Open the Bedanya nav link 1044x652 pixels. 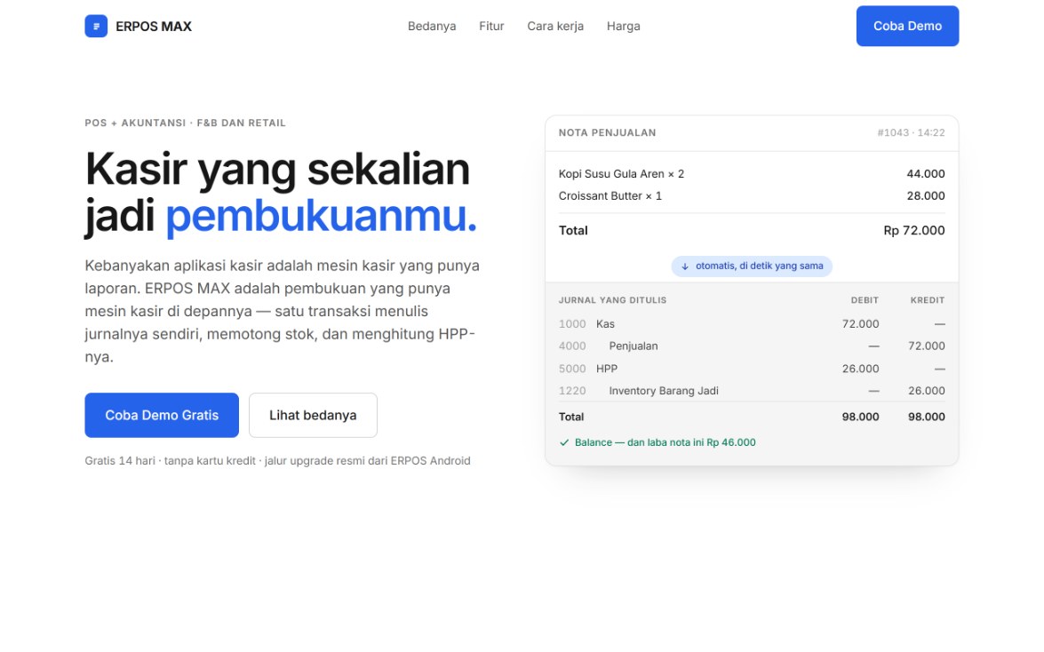[432, 26]
